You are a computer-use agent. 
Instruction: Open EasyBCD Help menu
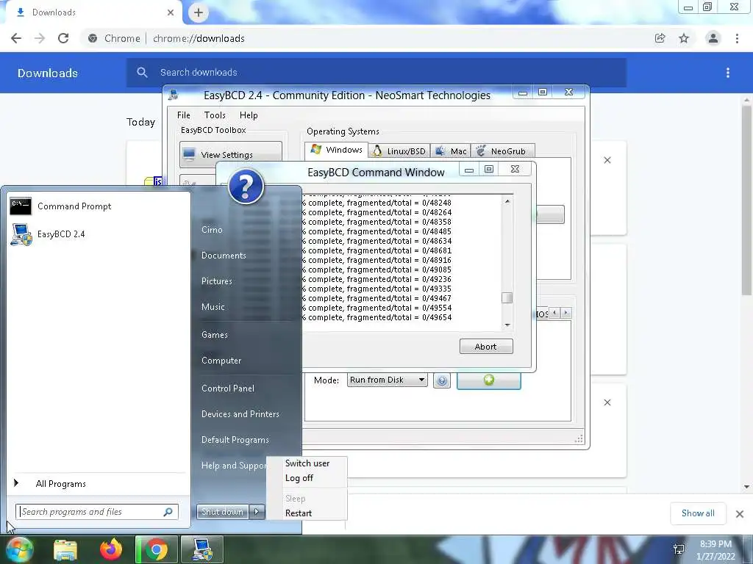tap(249, 115)
